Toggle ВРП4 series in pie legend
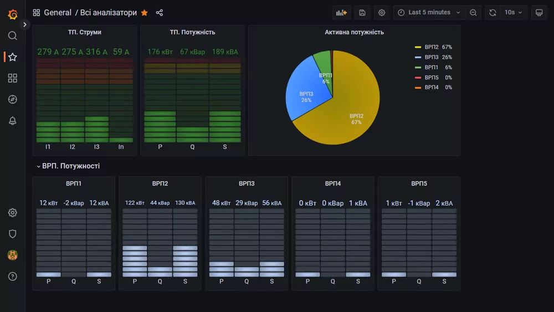The width and height of the screenshot is (554, 312). (432, 87)
